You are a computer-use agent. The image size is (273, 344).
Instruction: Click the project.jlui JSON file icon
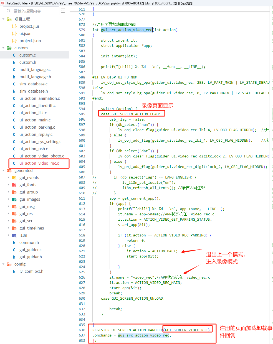[x=14, y=26]
